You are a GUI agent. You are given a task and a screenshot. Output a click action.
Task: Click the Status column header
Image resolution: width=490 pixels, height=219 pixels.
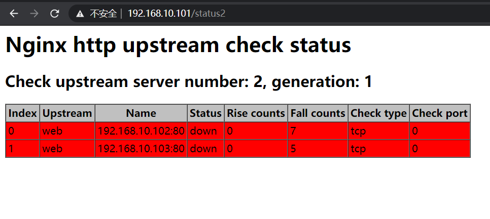(205, 113)
